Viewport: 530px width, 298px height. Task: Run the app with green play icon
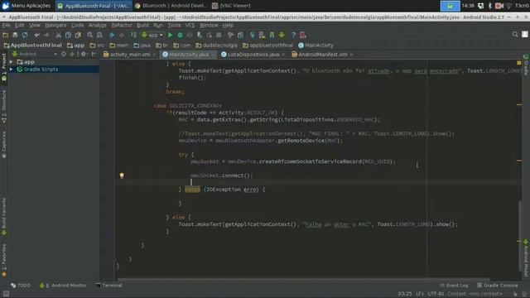point(171,35)
